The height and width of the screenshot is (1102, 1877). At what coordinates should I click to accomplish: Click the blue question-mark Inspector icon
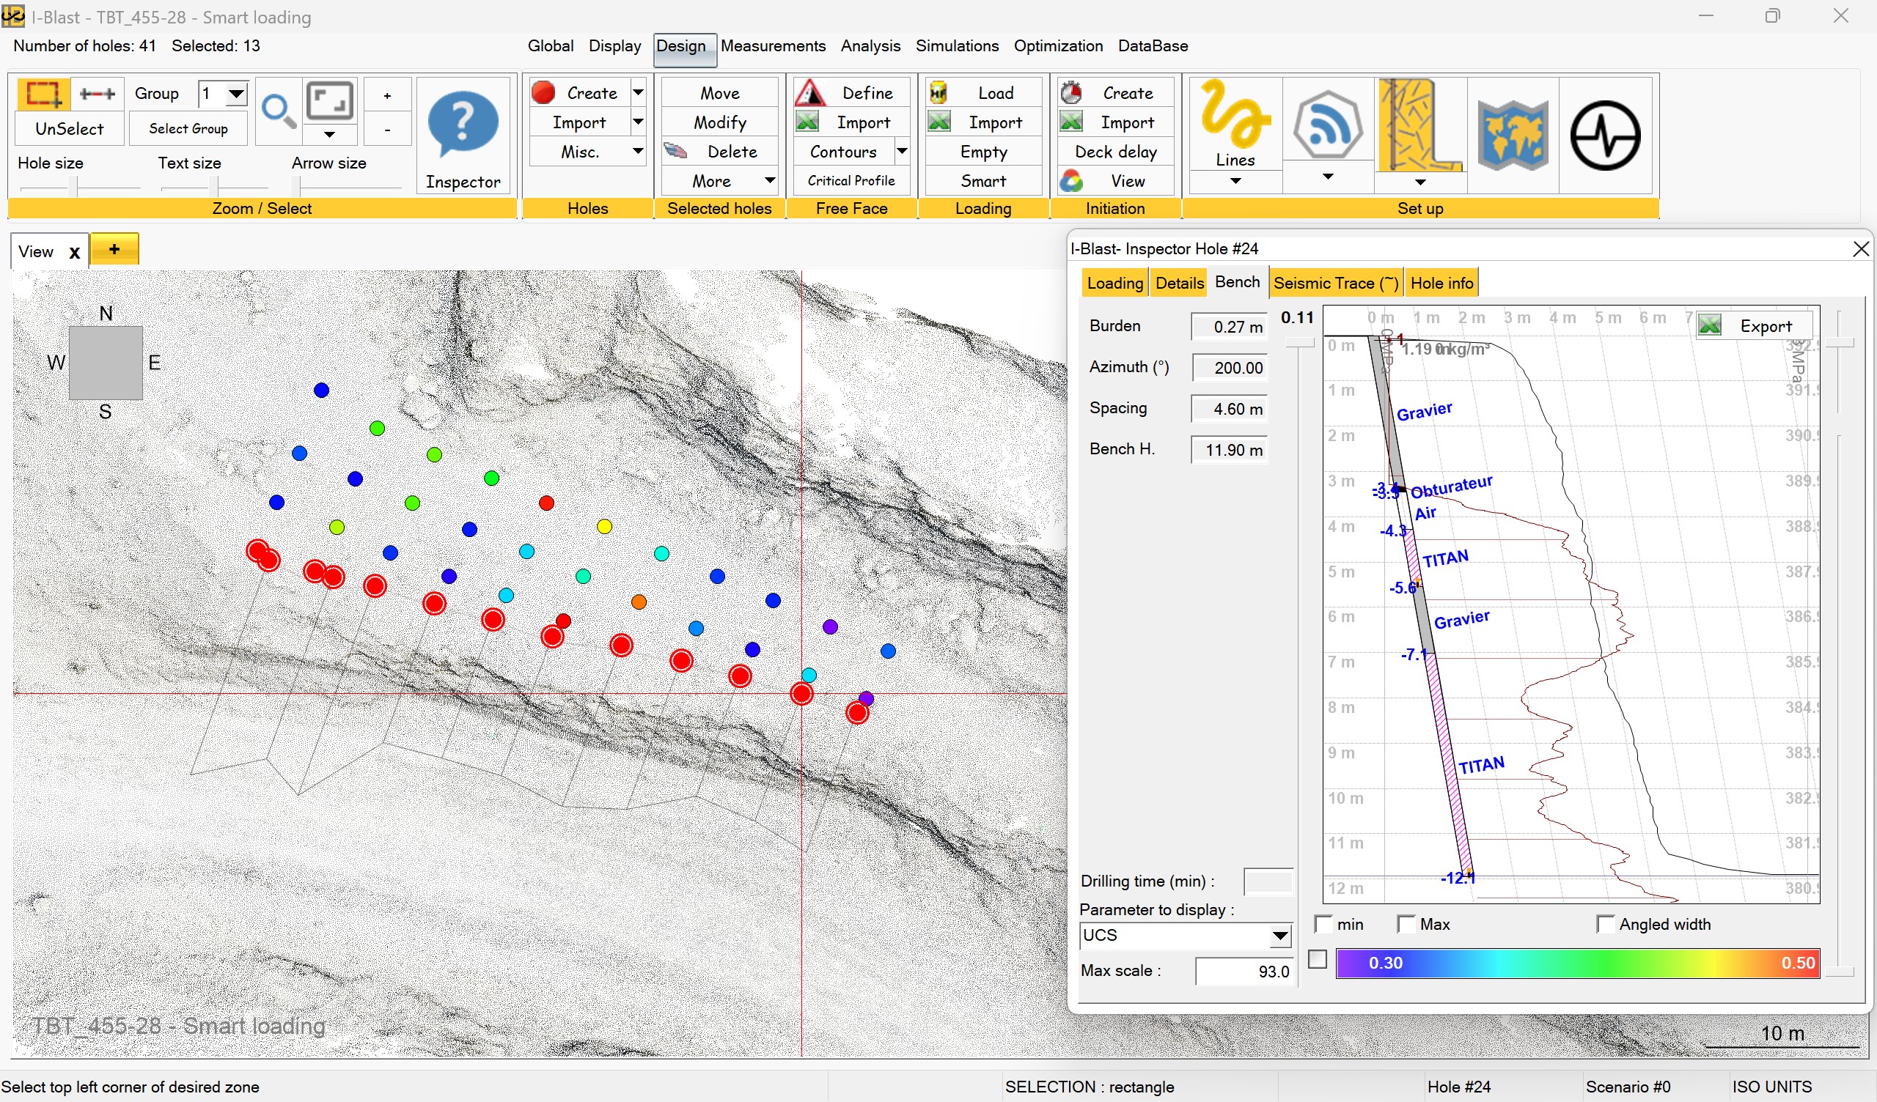coord(463,124)
